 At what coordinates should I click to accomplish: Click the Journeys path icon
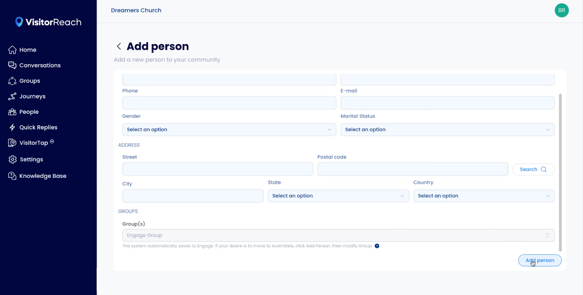12,96
